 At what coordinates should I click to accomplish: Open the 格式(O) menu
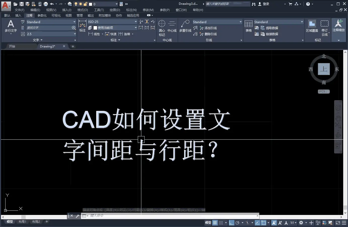82,10
